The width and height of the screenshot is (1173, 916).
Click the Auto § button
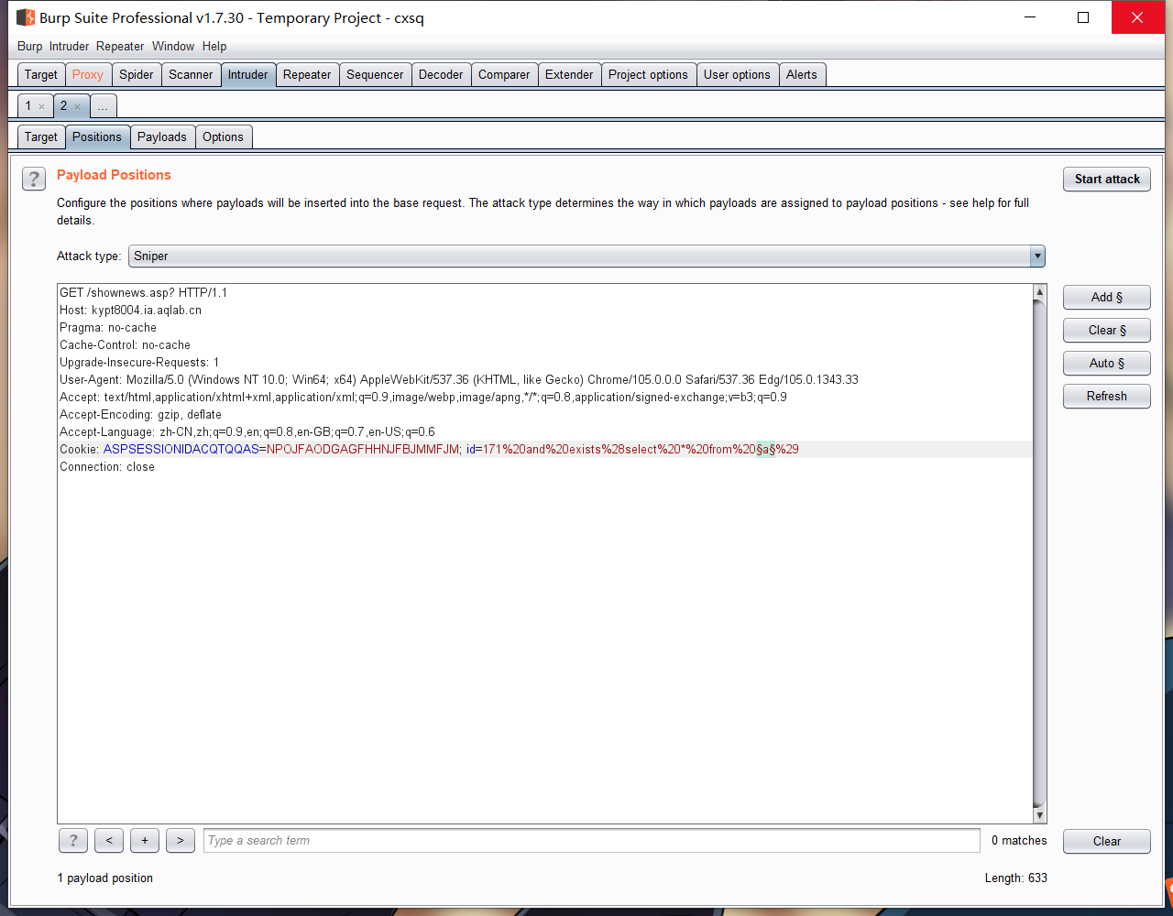pos(1107,364)
